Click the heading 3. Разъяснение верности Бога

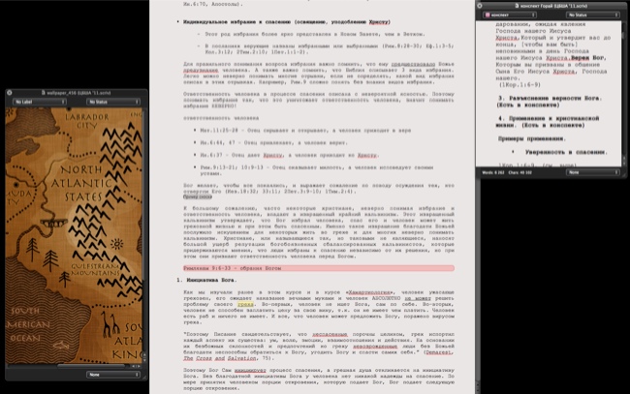tap(550, 102)
